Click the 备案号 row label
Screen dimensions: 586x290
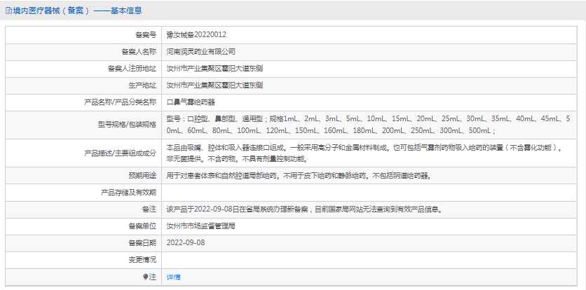pos(145,35)
